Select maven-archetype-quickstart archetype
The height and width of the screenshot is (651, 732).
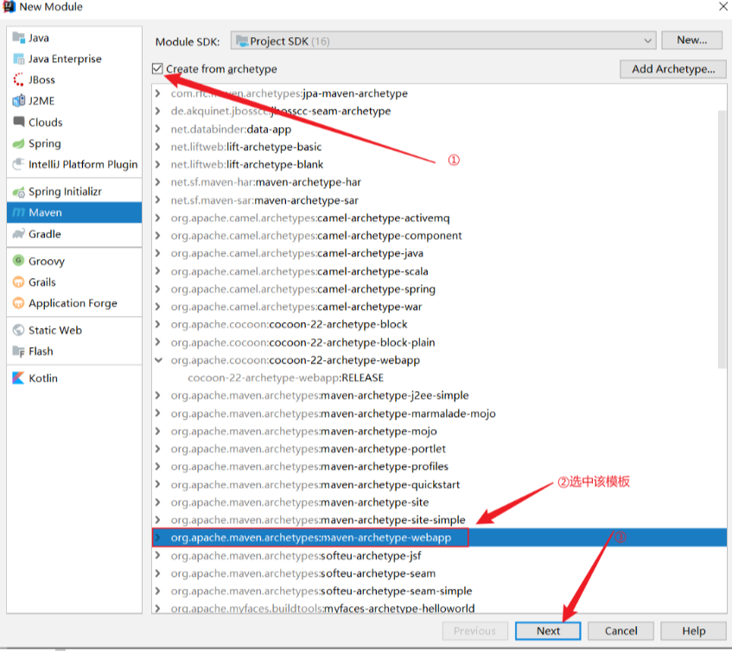point(315,484)
